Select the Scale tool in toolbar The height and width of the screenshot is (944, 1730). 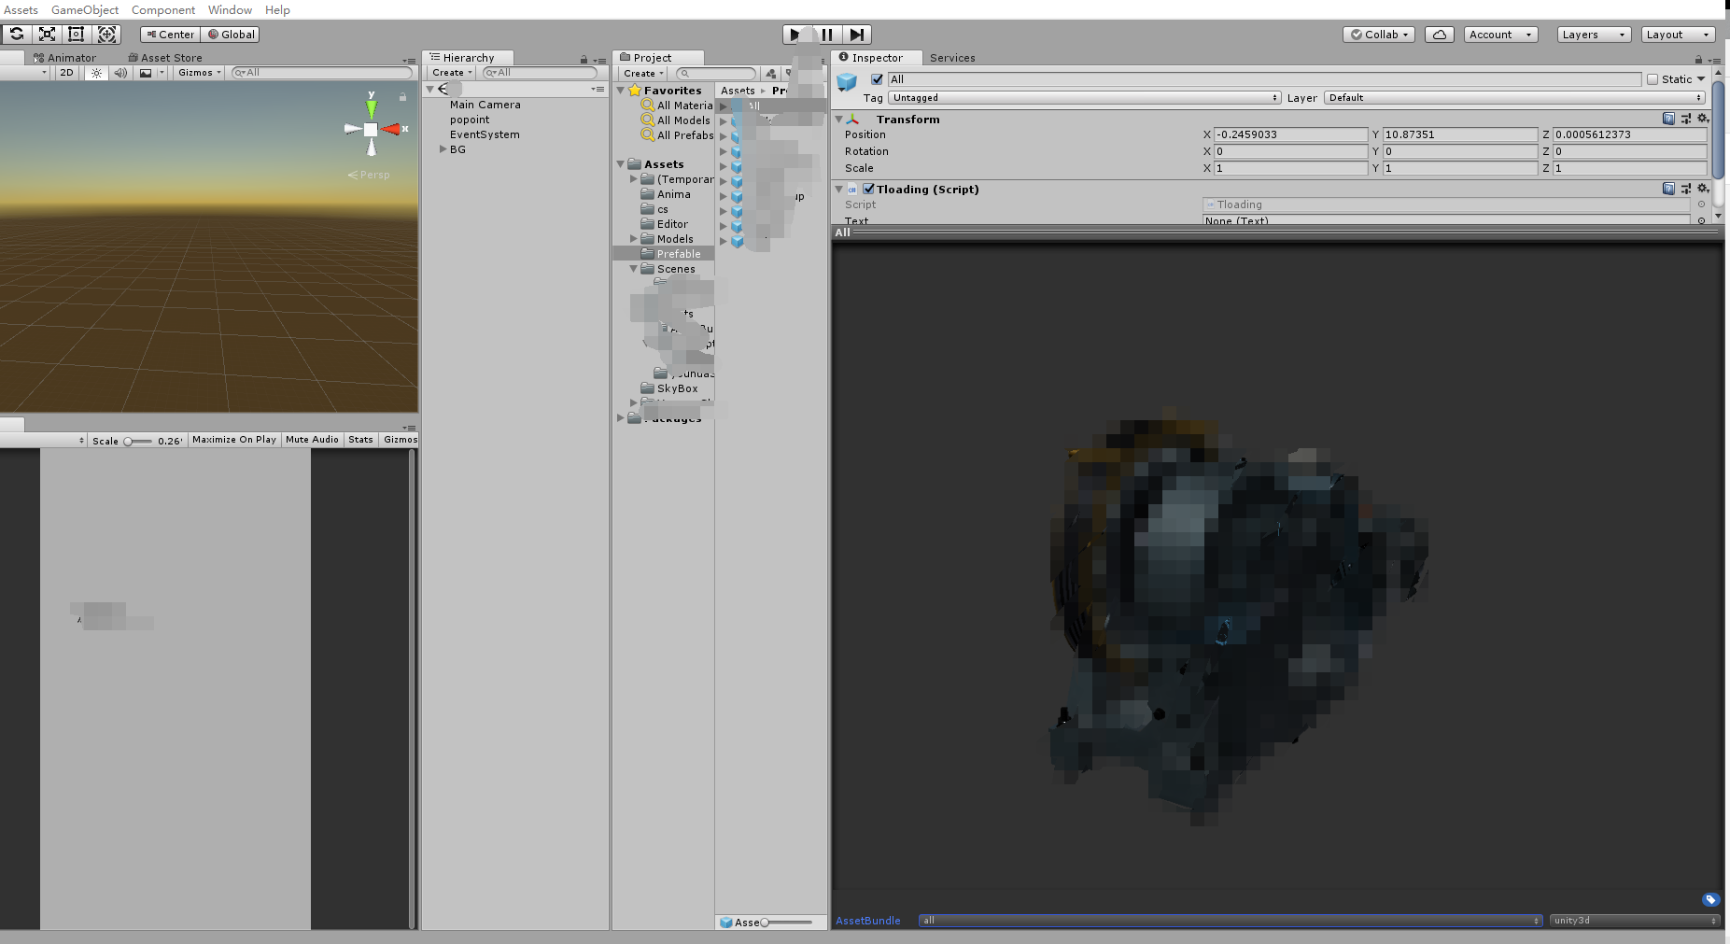[47, 35]
